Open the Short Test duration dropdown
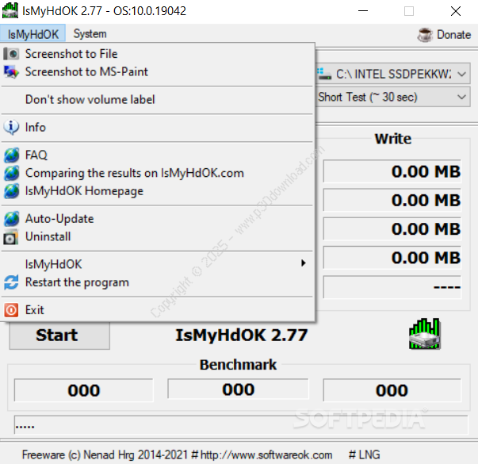478x464 pixels. coord(392,98)
